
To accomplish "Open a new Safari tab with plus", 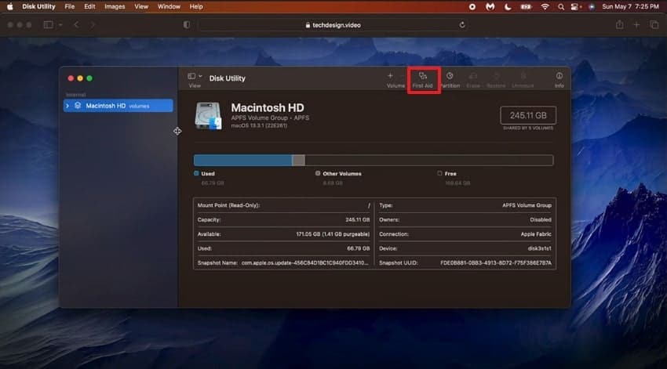I will [x=636, y=25].
